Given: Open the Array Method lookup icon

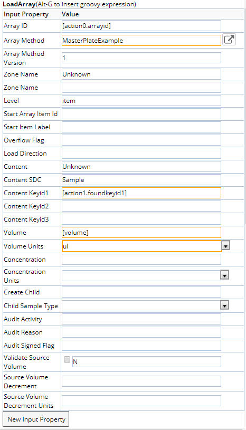Looking at the screenshot, I should pyautogui.click(x=229, y=40).
